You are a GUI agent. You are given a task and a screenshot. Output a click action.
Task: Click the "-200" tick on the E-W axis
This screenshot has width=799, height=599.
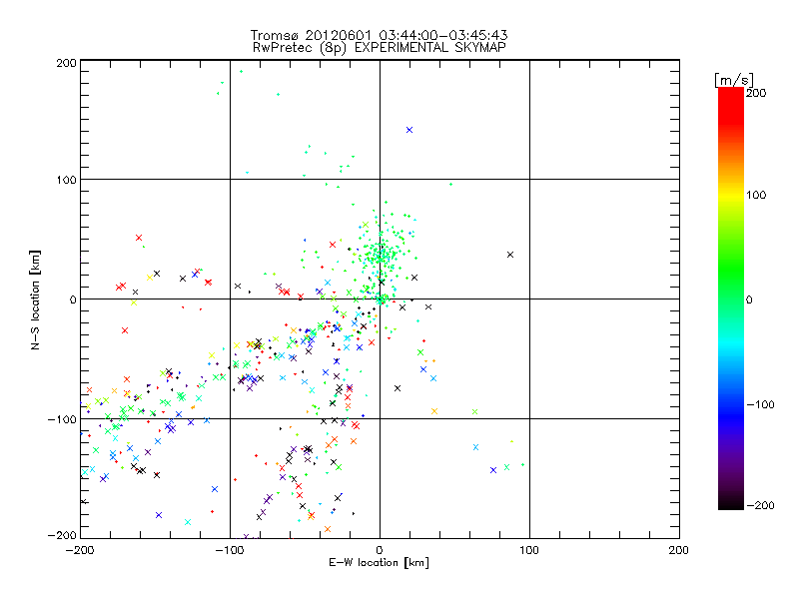pyautogui.click(x=80, y=550)
